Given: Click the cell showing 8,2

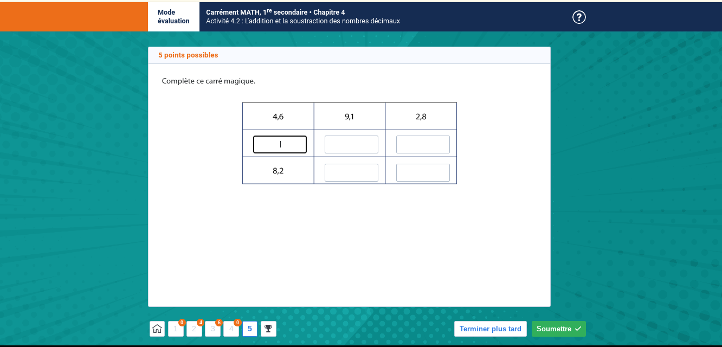Looking at the screenshot, I should [278, 171].
